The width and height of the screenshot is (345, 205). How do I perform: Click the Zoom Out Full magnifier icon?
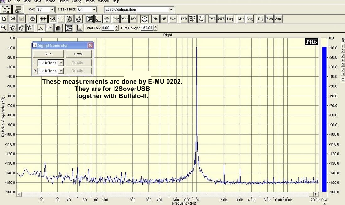[x=30, y=28]
